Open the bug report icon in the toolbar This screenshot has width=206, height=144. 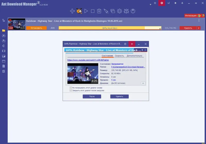pyautogui.click(x=126, y=11)
